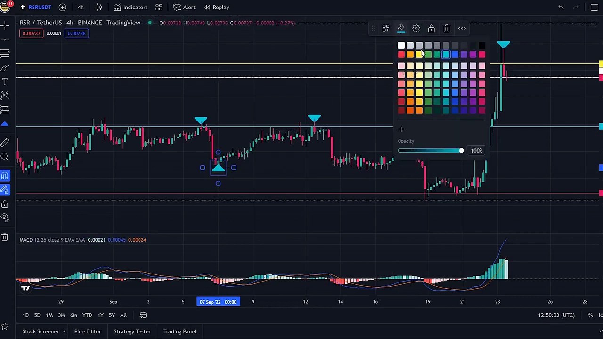This screenshot has width=603, height=339.
Task: Click the cyan down-arrow marker at the price peak
Action: pyautogui.click(x=504, y=45)
